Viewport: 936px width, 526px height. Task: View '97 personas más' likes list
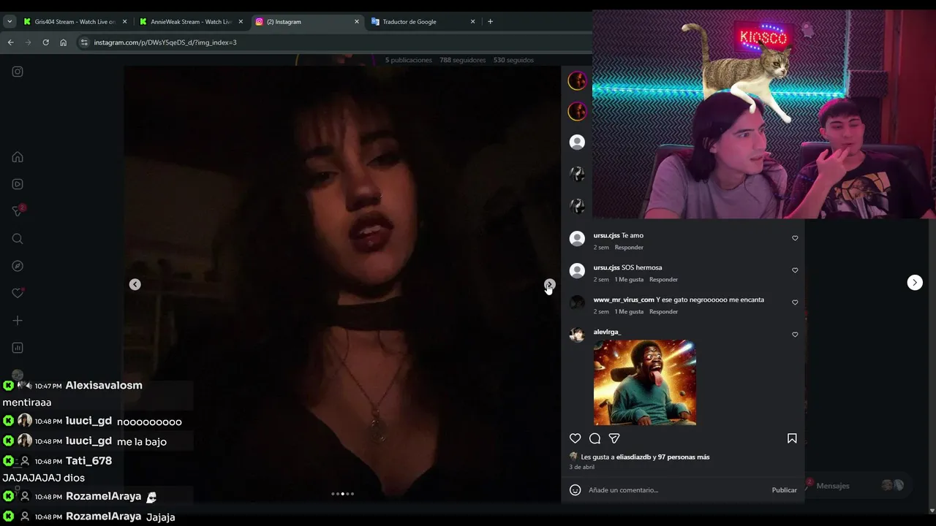(x=684, y=457)
